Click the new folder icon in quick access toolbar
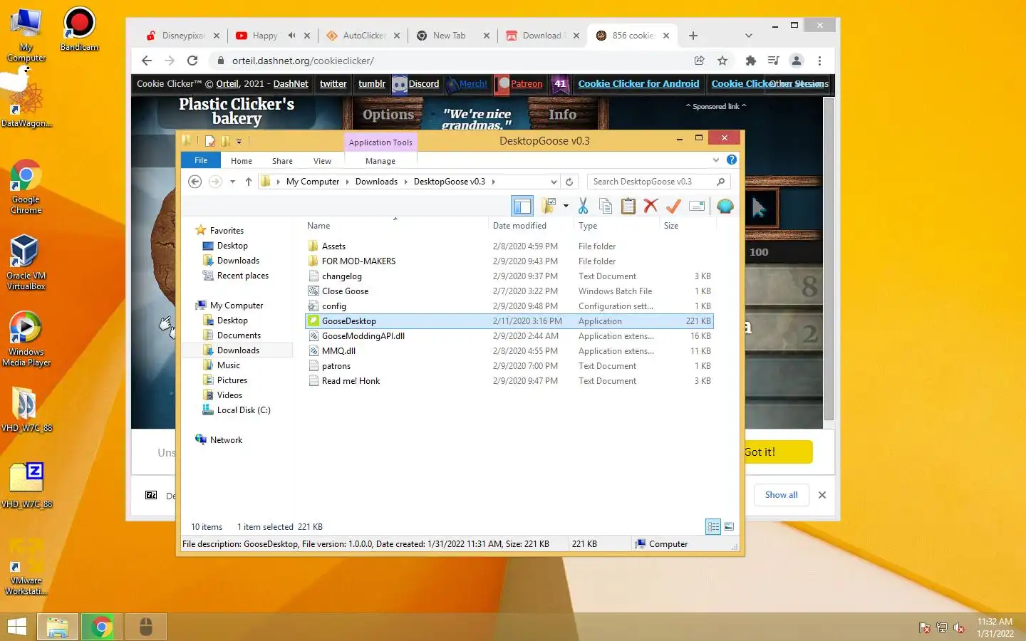The width and height of the screenshot is (1026, 641). [225, 141]
